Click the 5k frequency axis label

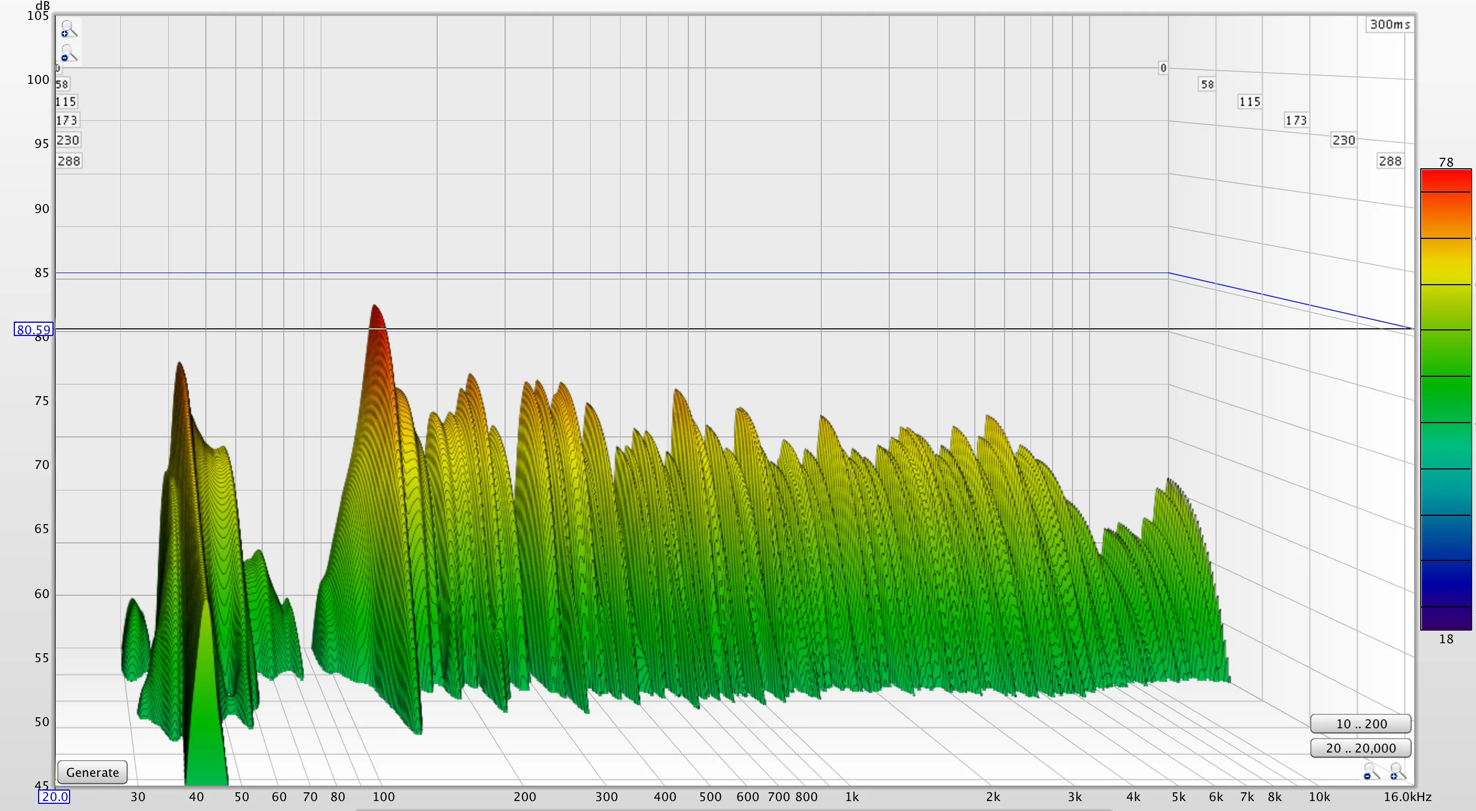pos(1178,797)
